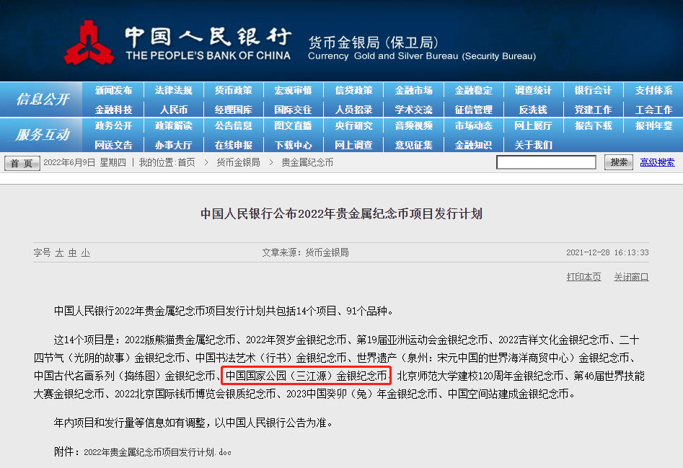Visit the 征信管理 page
683x468 pixels.
[473, 110]
